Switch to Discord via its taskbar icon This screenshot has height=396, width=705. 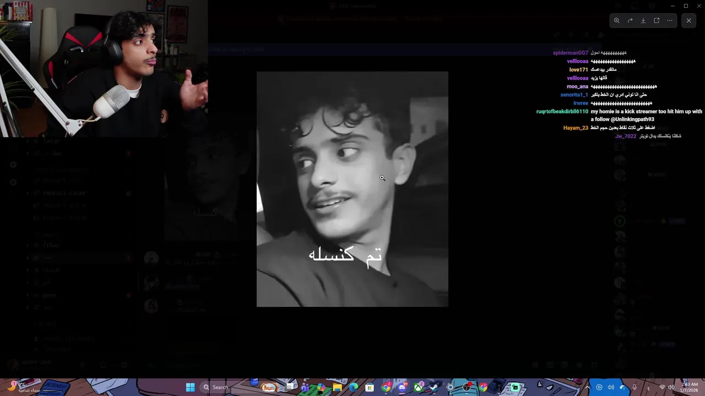[x=402, y=387]
